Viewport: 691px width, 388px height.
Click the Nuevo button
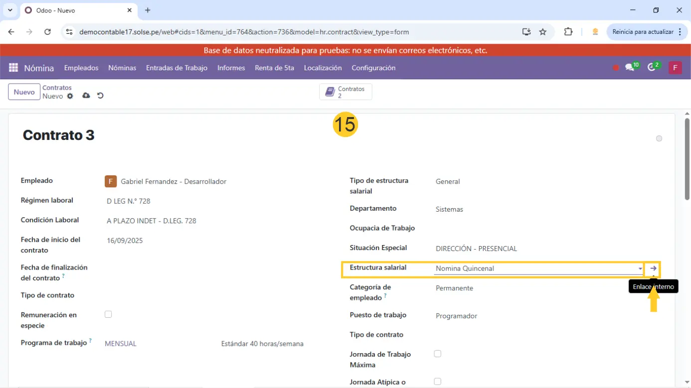(24, 92)
